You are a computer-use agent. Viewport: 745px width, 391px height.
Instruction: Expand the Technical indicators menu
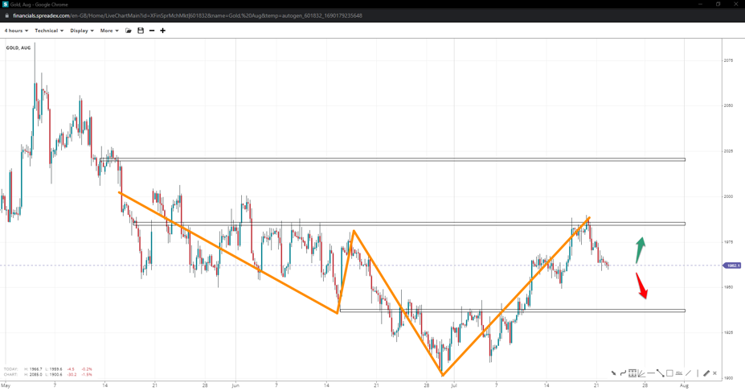[48, 31]
